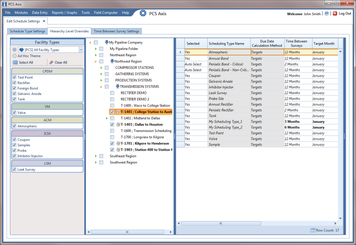The width and height of the screenshot is (356, 245).
Task: Uncheck T-1401 College Station checkbox
Action: tap(112, 112)
